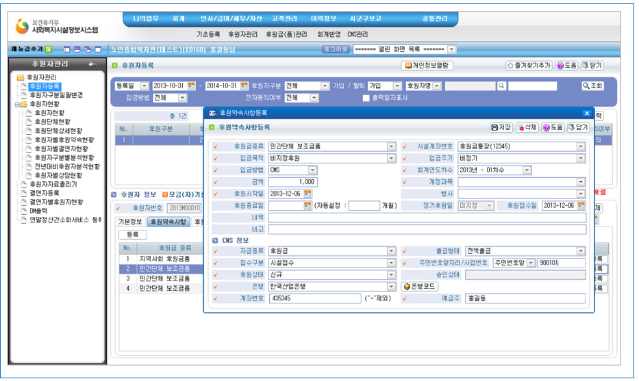Click green arrow icon beside 메뉴감추기
The width and height of the screenshot is (639, 381).
pyautogui.click(x=49, y=50)
